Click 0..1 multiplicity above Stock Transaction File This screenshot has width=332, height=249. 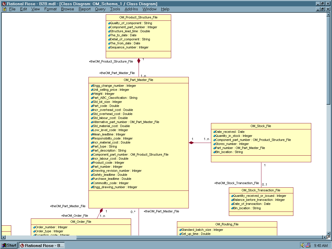265,184
